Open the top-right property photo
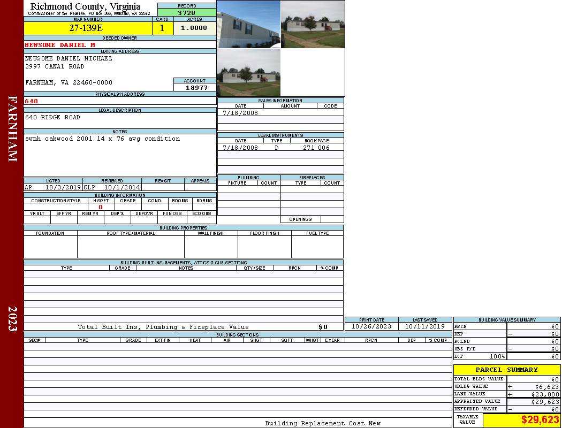 pos(313,24)
